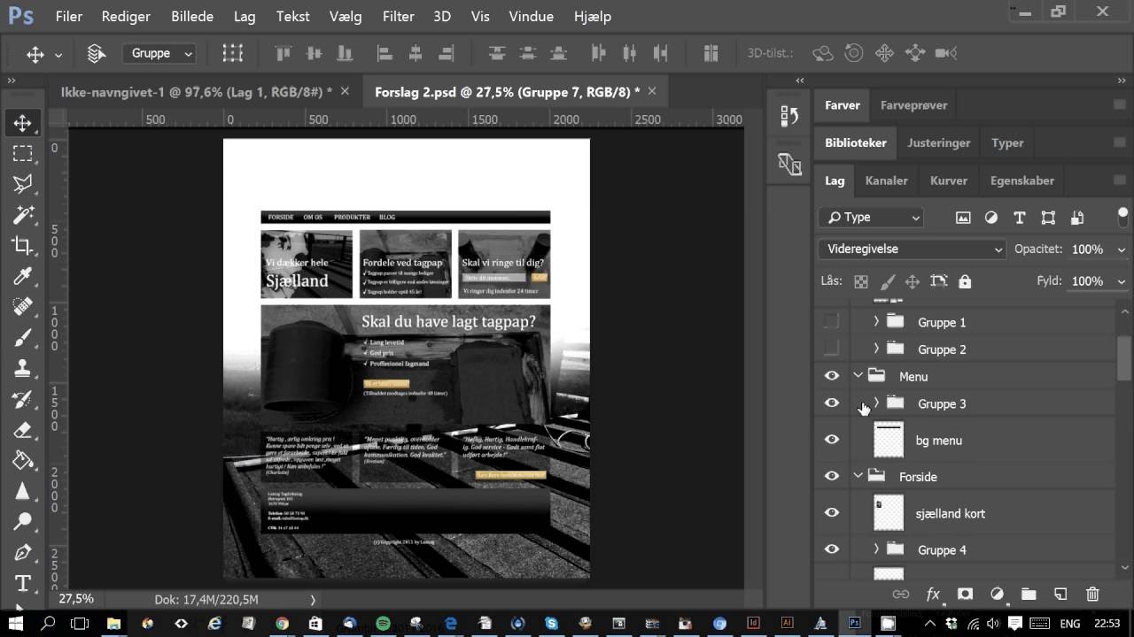Image resolution: width=1134 pixels, height=637 pixels.
Task: Add a layer style with fx icon
Action: [x=933, y=595]
